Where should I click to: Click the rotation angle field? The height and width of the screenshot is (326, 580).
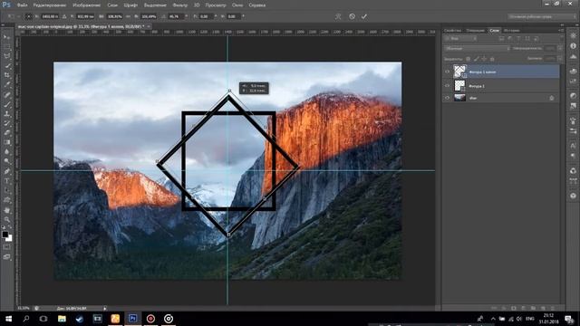(x=175, y=16)
